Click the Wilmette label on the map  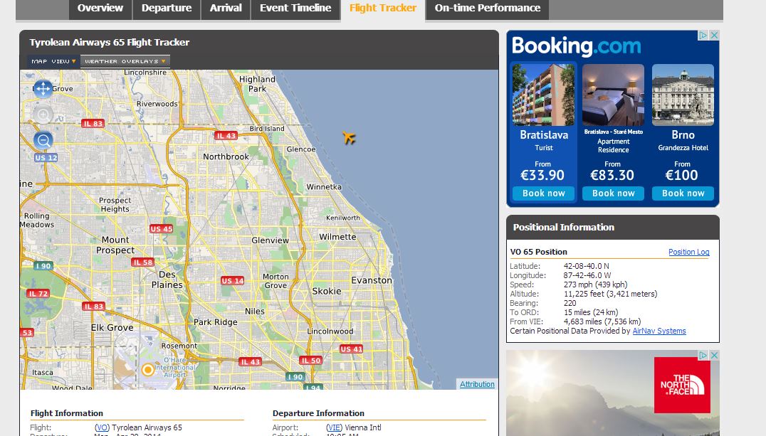coord(337,237)
